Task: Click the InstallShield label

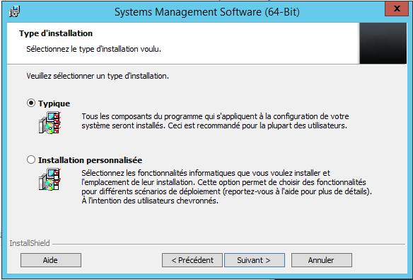Action: click(x=30, y=243)
